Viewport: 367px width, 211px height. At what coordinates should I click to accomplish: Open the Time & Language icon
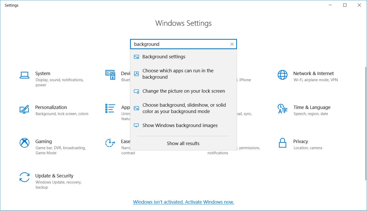283,109
